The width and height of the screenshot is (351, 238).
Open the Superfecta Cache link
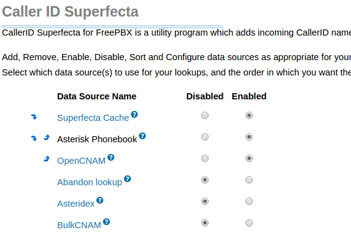93,118
